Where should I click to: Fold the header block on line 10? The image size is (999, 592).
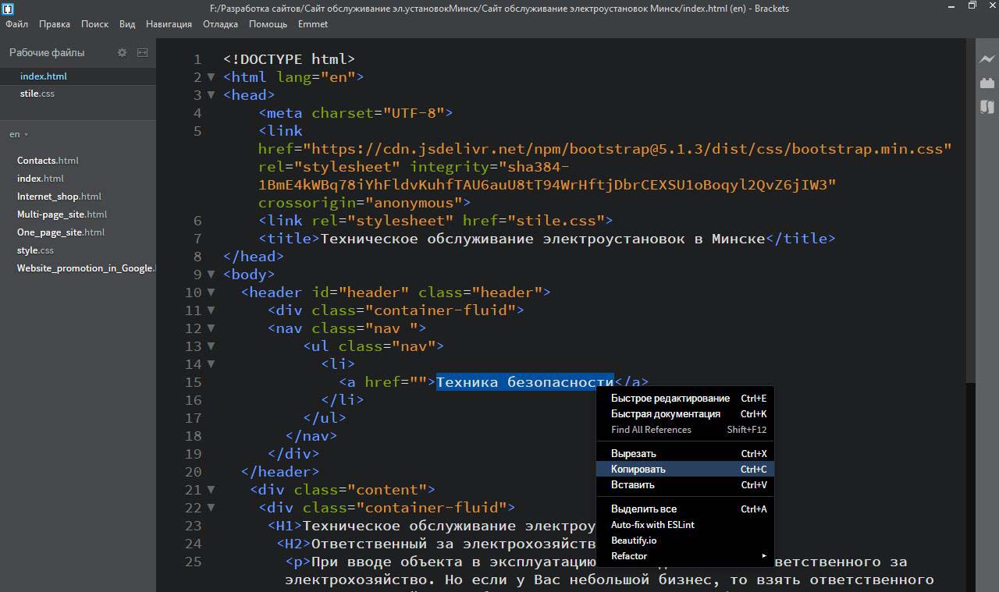pos(211,292)
